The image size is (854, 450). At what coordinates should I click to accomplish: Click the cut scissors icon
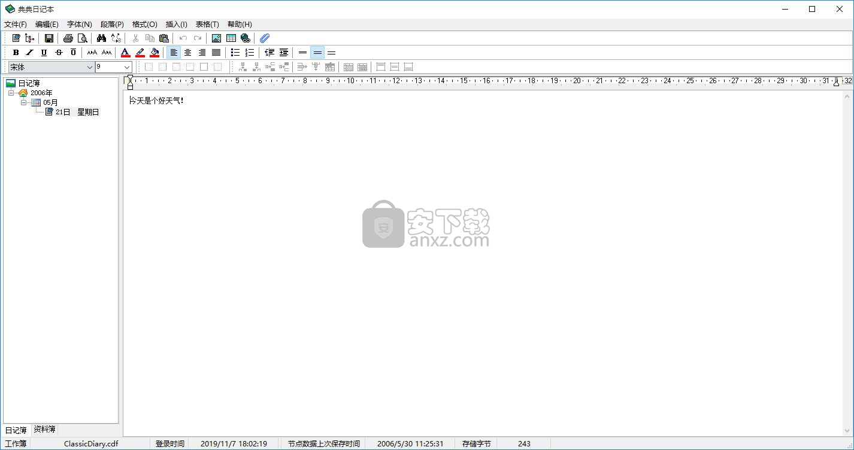pos(135,38)
